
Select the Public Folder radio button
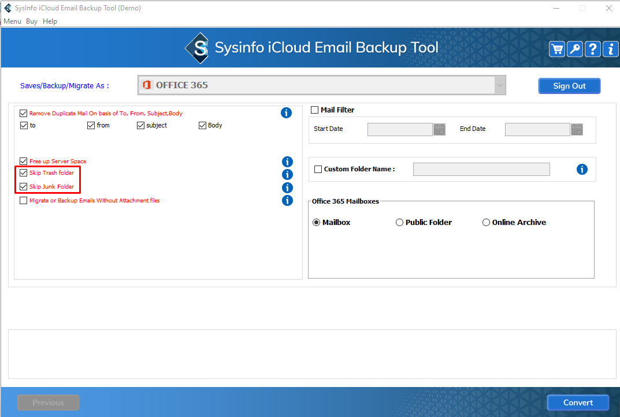399,223
